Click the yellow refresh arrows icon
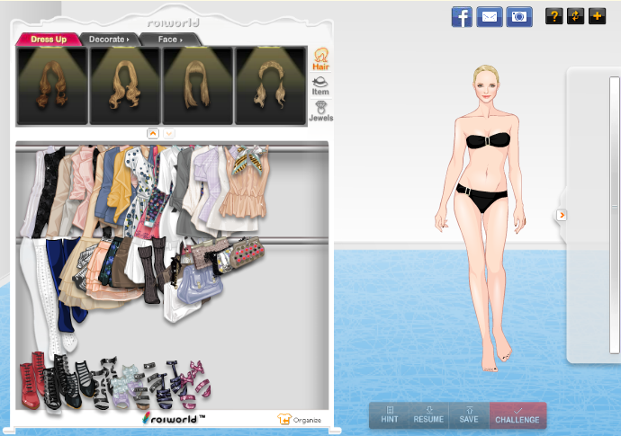 point(575,16)
